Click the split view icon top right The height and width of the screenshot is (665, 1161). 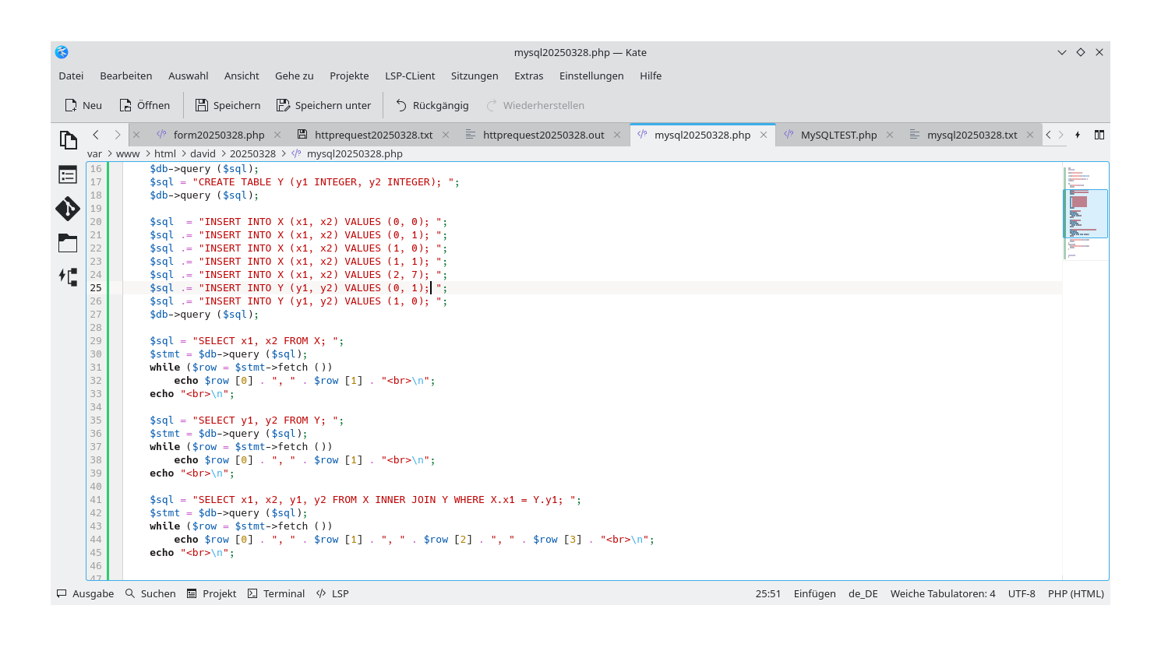pos(1099,134)
